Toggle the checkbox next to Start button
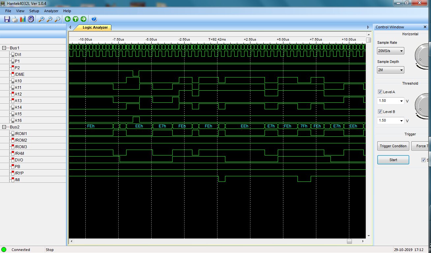This screenshot has height=253, width=431. pos(423,160)
